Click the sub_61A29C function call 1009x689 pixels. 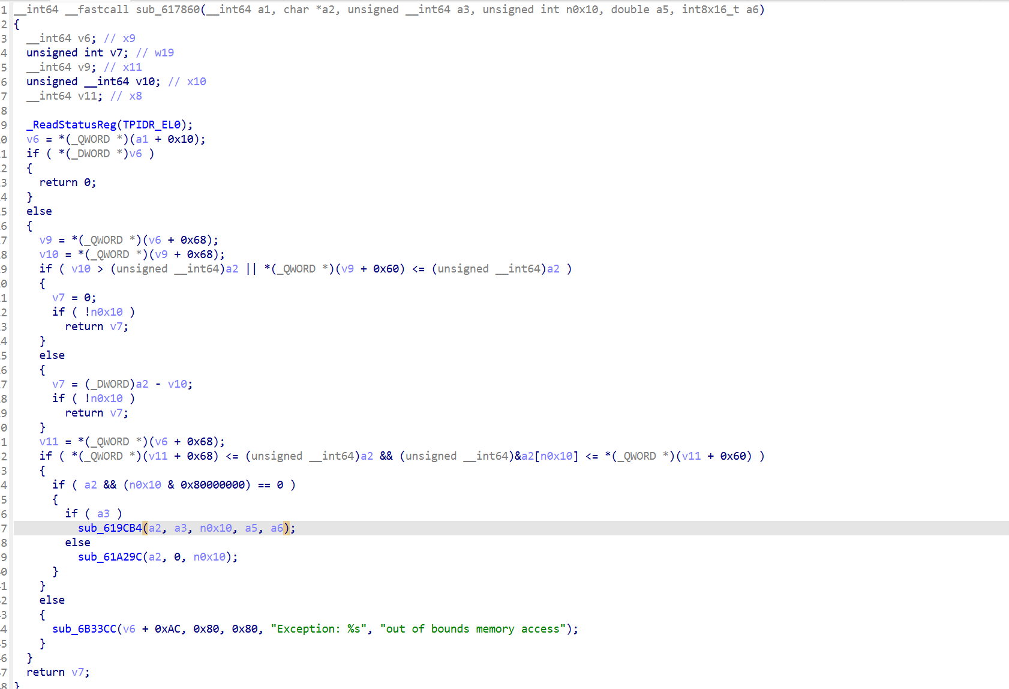point(110,557)
